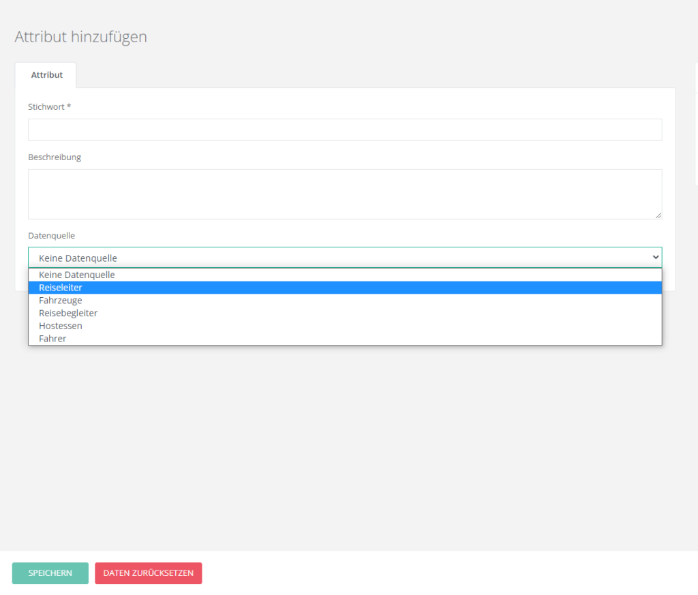Select Reisebegleiter as the data source
The width and height of the screenshot is (698, 595).
click(x=68, y=313)
